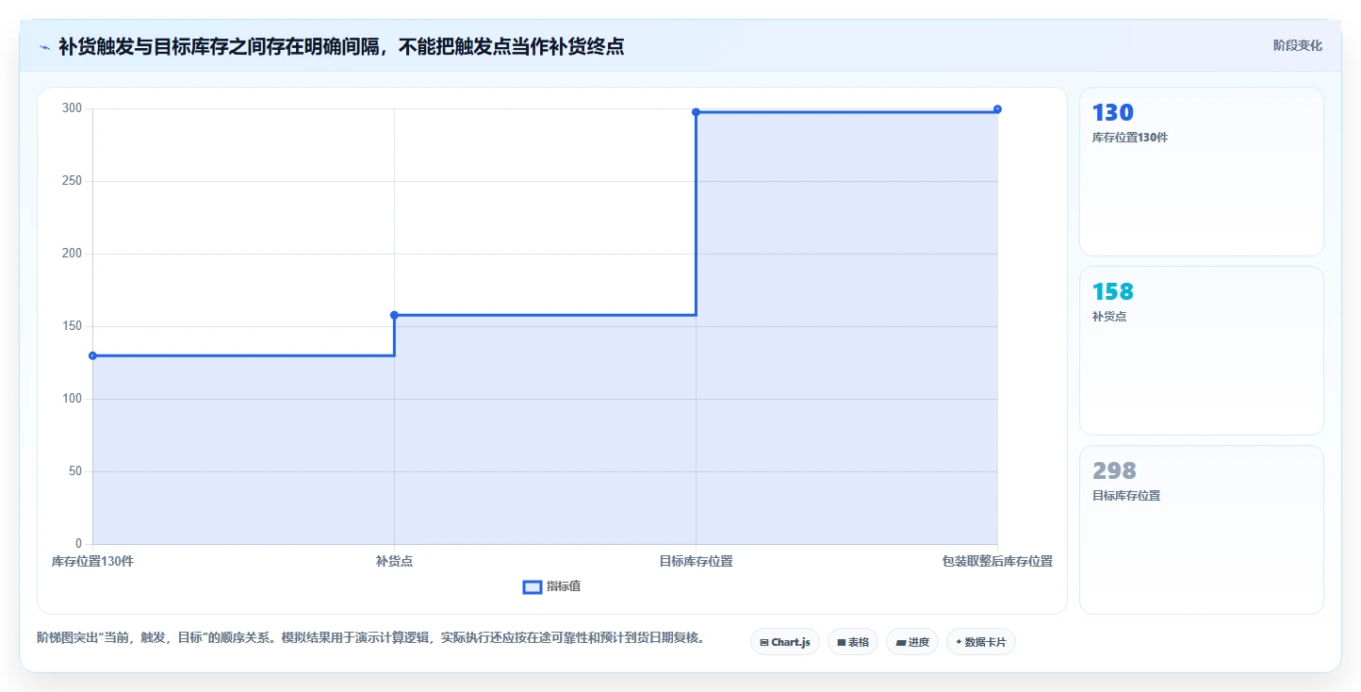Click the chart data point at 目标库存位置
Screen dimensions: 1361x692
pos(696,112)
